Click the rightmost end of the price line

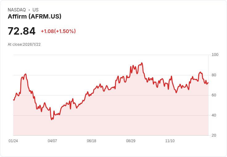point(208,83)
